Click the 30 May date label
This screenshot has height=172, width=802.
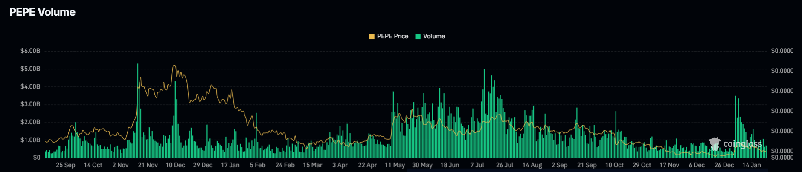coord(422,165)
